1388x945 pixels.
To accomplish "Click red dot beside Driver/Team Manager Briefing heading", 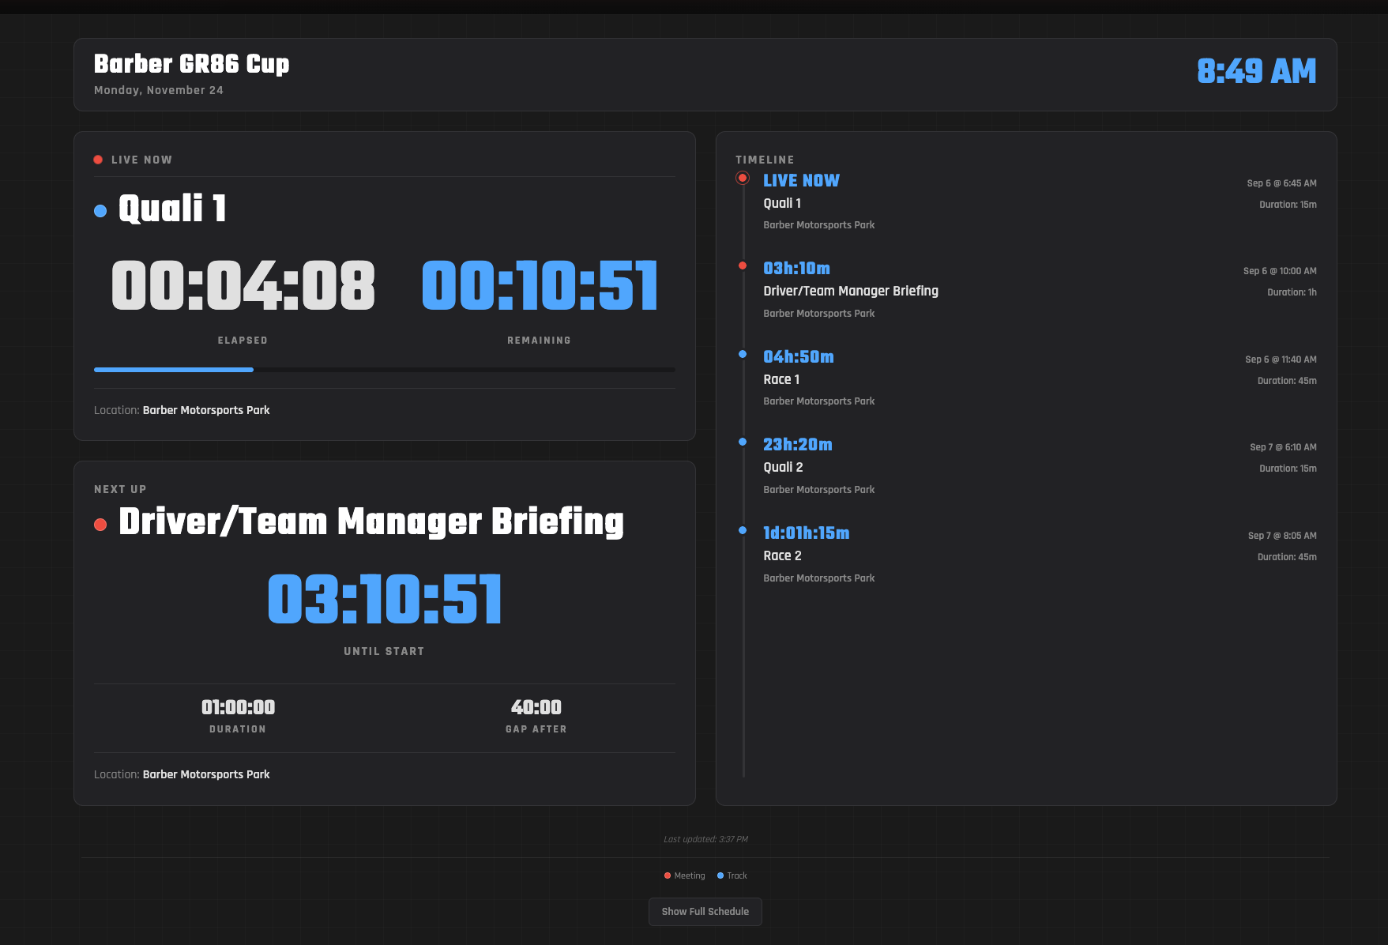I will click(x=100, y=525).
